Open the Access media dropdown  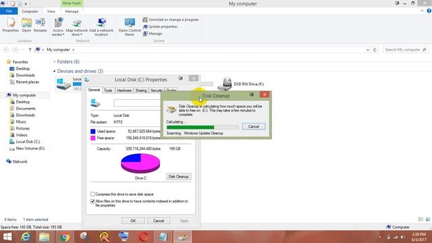[x=58, y=27]
